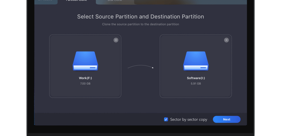Toggle the Sector by sector copy checkbox

pos(166,119)
